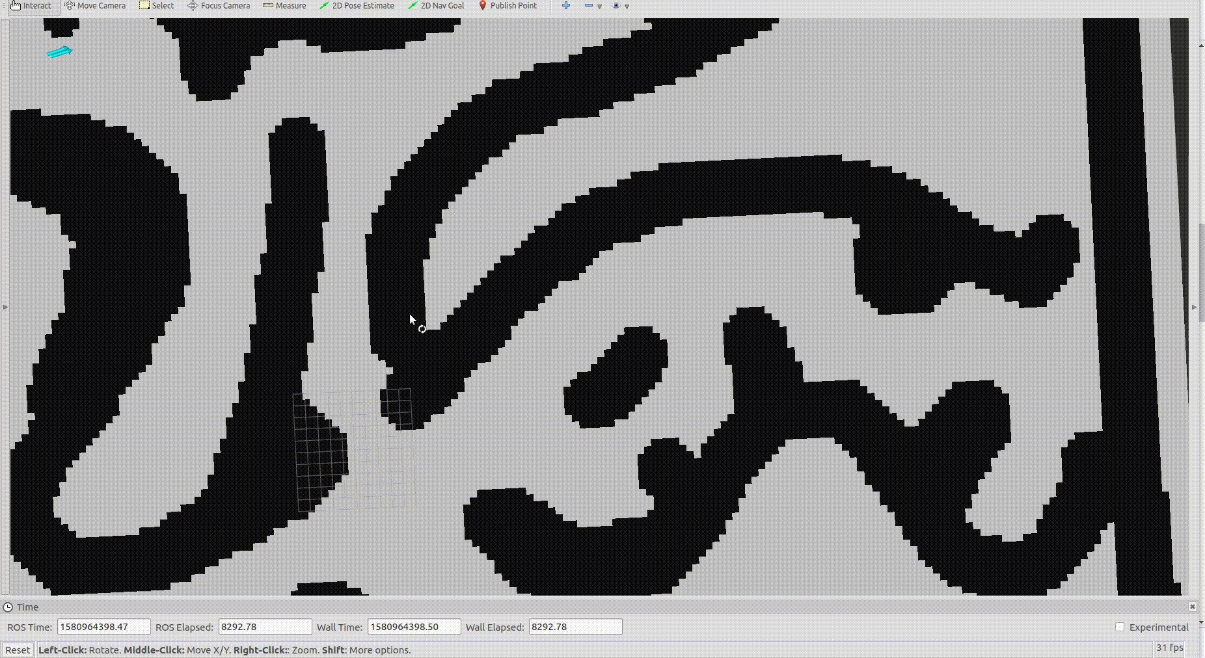Switch to the Select tool
1205x658 pixels.
(156, 5)
